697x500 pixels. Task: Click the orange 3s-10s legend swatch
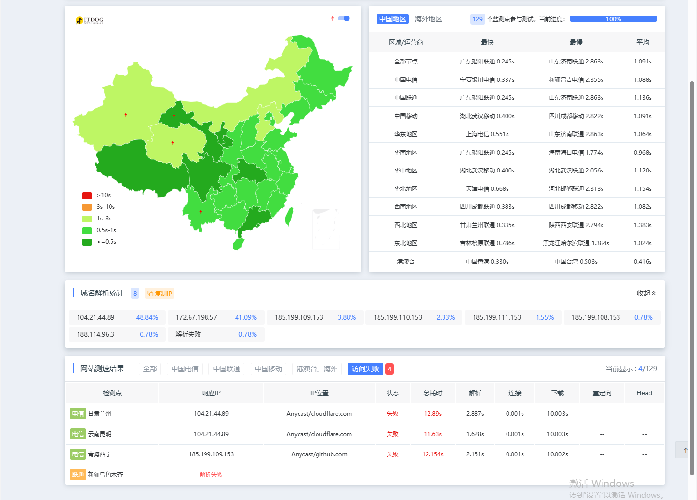(x=87, y=207)
